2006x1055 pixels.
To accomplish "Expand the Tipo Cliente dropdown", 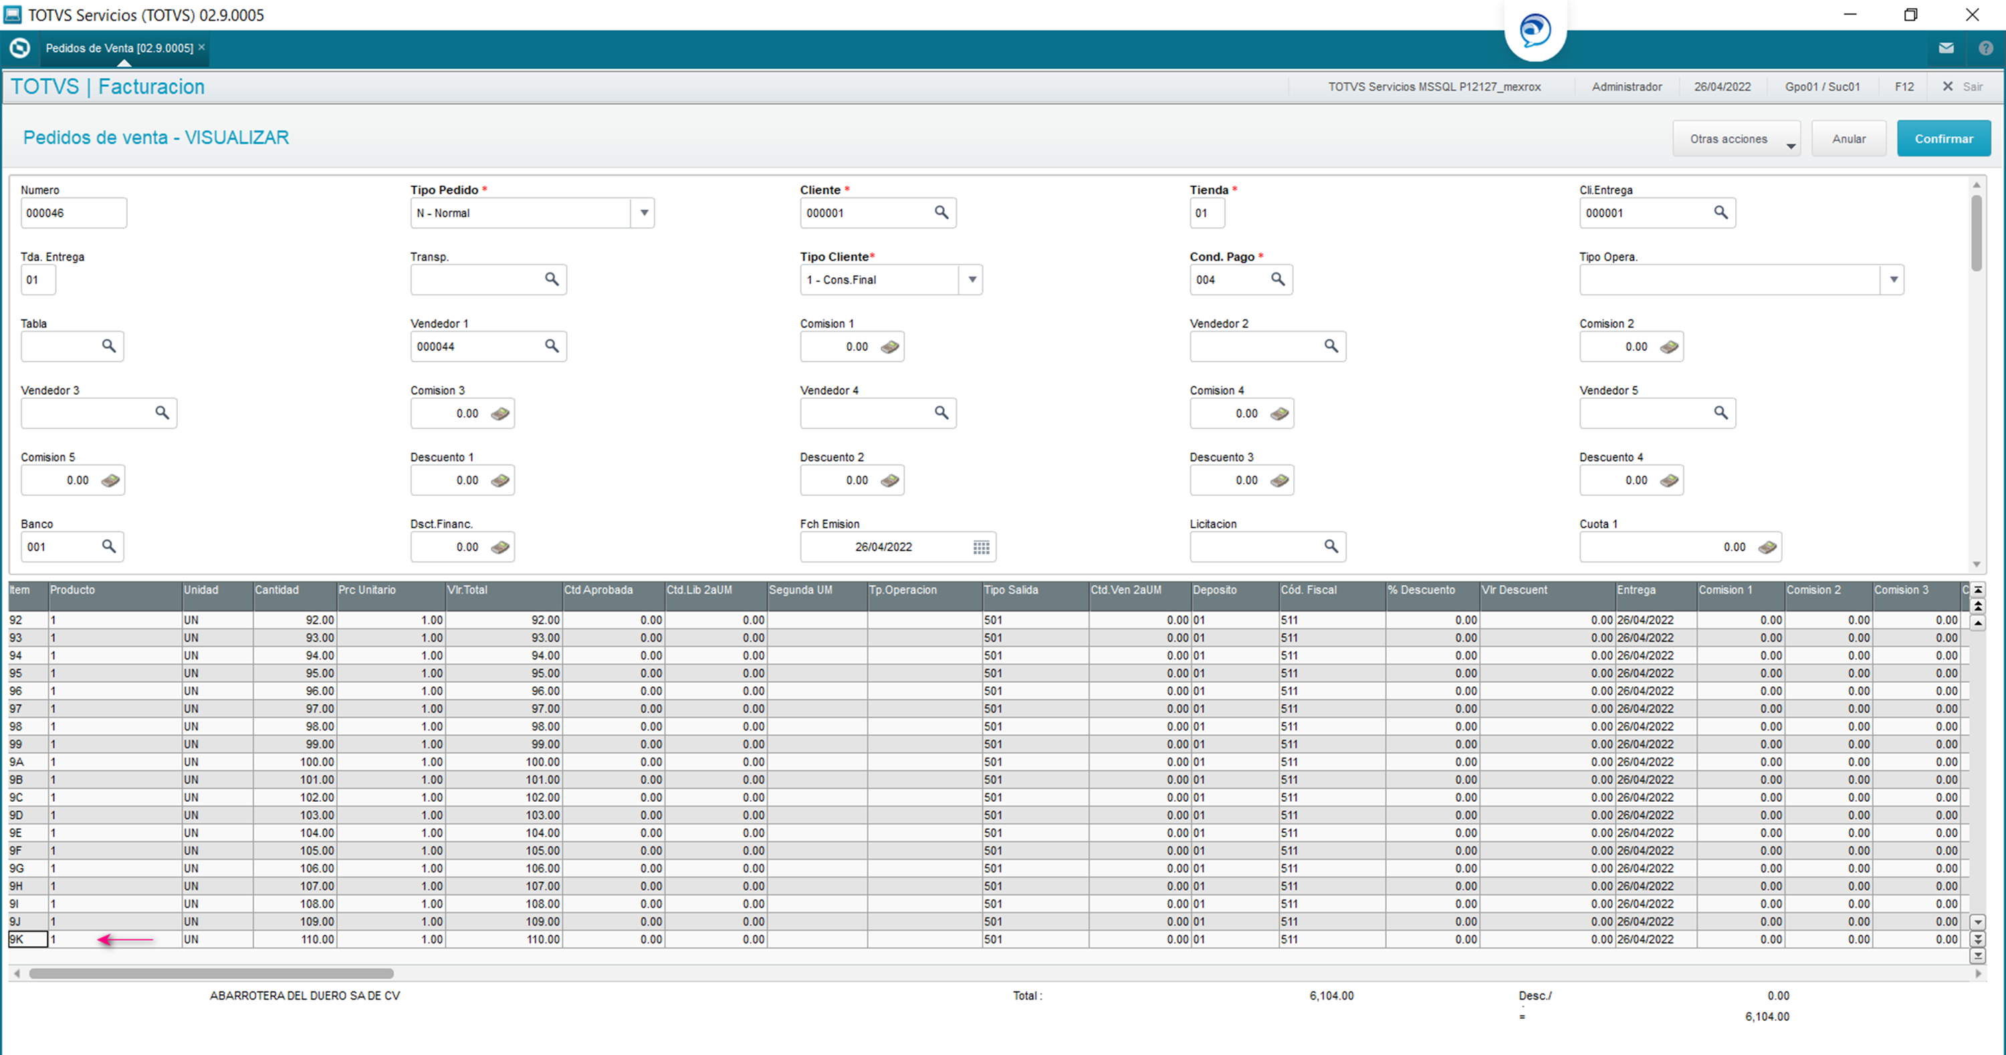I will pos(972,279).
